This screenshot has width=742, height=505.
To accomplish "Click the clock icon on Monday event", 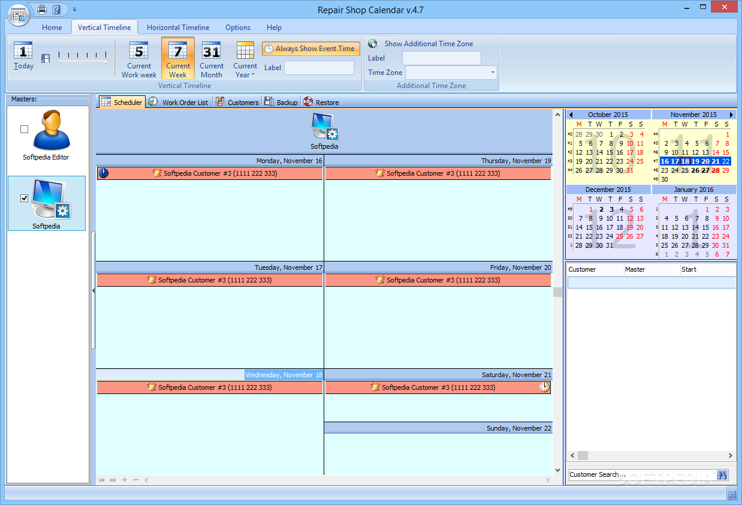I will (x=104, y=173).
